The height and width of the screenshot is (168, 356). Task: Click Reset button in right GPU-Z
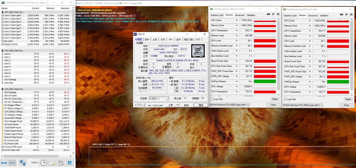point(348,99)
